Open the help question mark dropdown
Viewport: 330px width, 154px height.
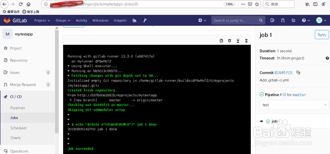306,20
